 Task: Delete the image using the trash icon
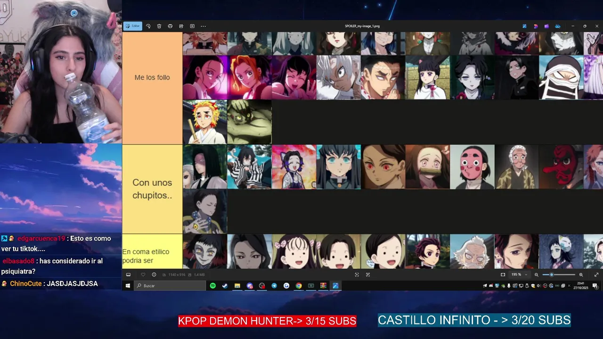159,26
